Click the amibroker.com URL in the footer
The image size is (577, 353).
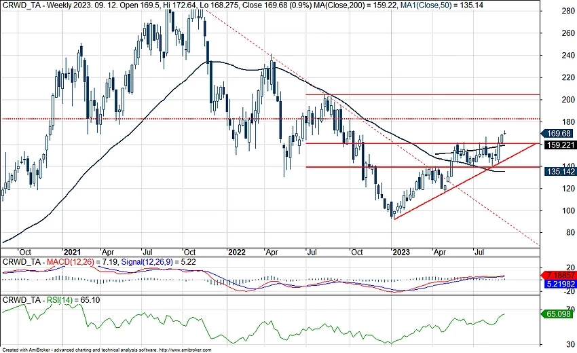(186, 350)
